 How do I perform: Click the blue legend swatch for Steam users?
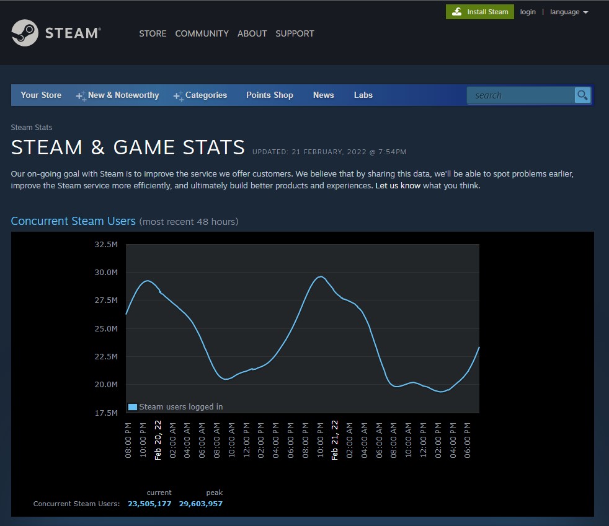[x=133, y=407]
